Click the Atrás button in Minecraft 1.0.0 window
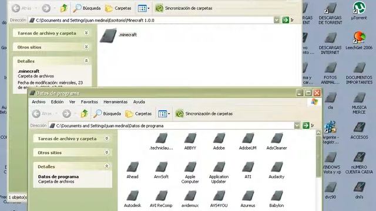This screenshot has width=376, height=211. 22,8
